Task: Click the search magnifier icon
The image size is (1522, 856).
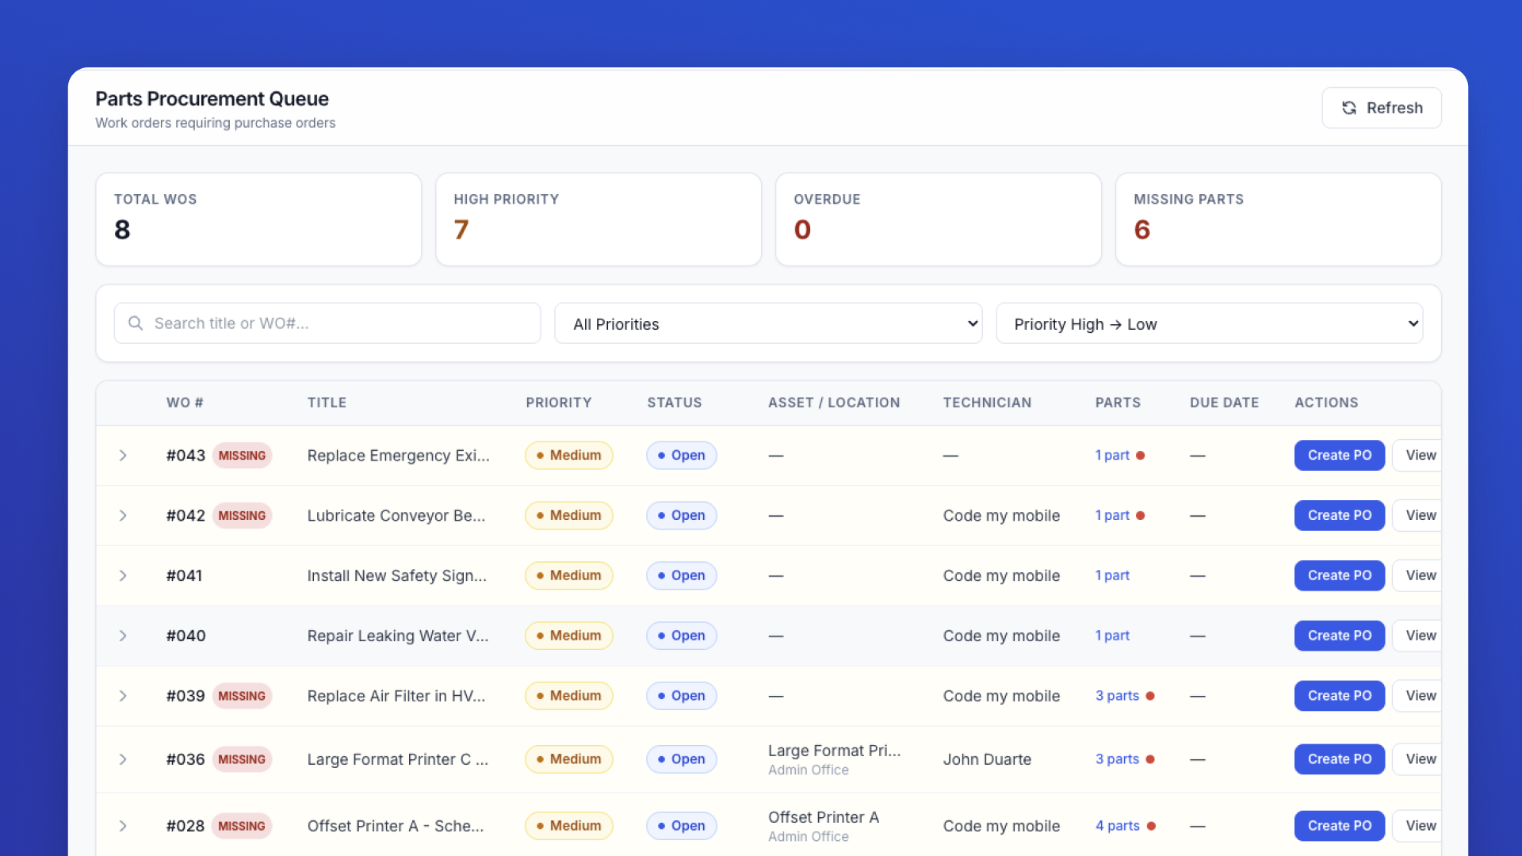Action: click(136, 323)
